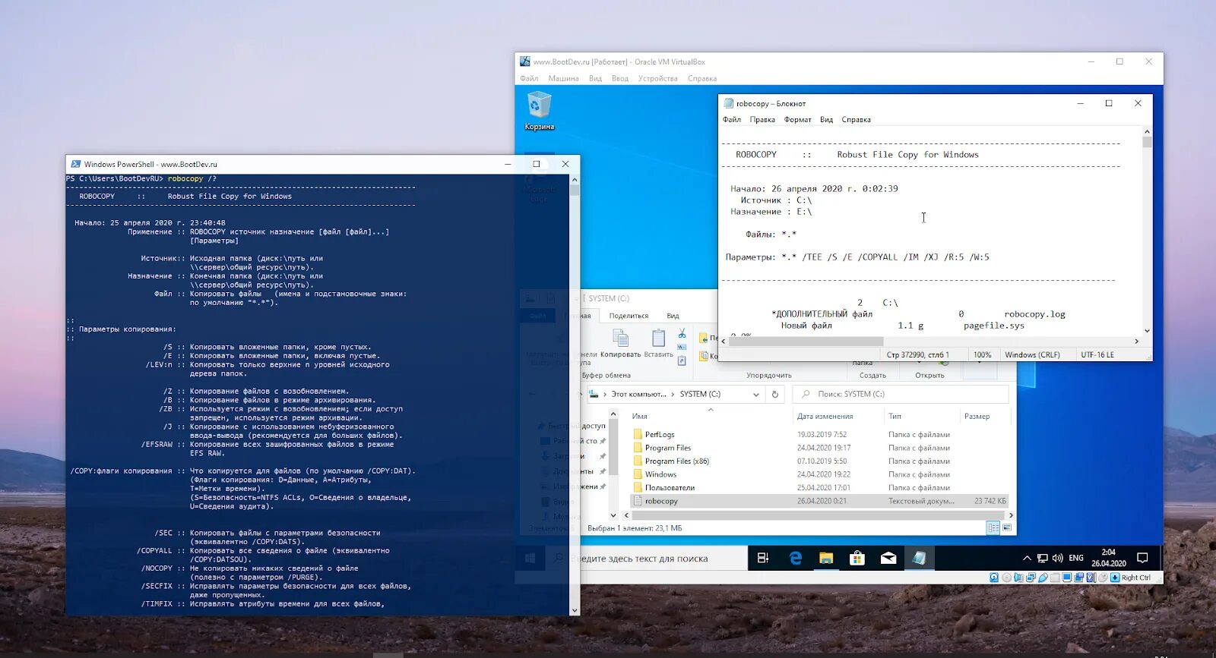Open the Файл menu in VirtualBox window
This screenshot has height=658, width=1216.
[x=529, y=79]
